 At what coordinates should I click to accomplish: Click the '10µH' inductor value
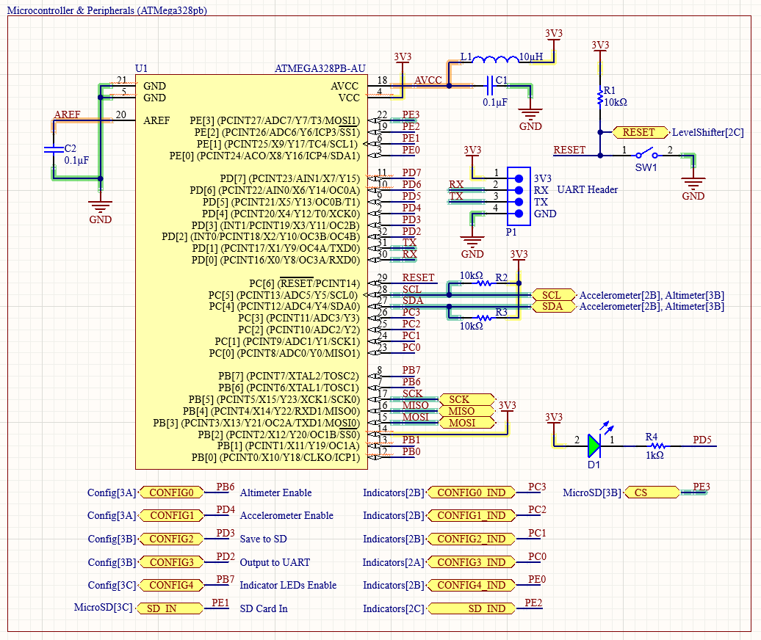coord(531,57)
